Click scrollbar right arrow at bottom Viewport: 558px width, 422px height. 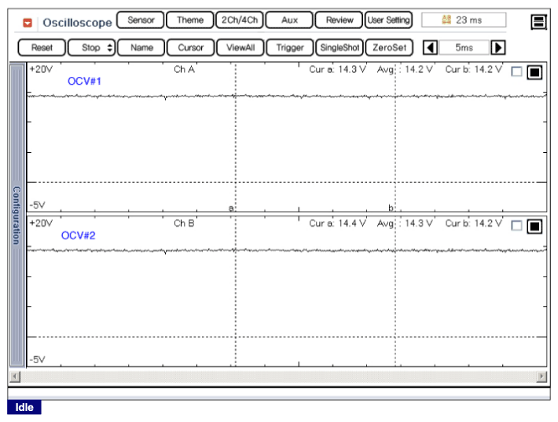(541, 377)
